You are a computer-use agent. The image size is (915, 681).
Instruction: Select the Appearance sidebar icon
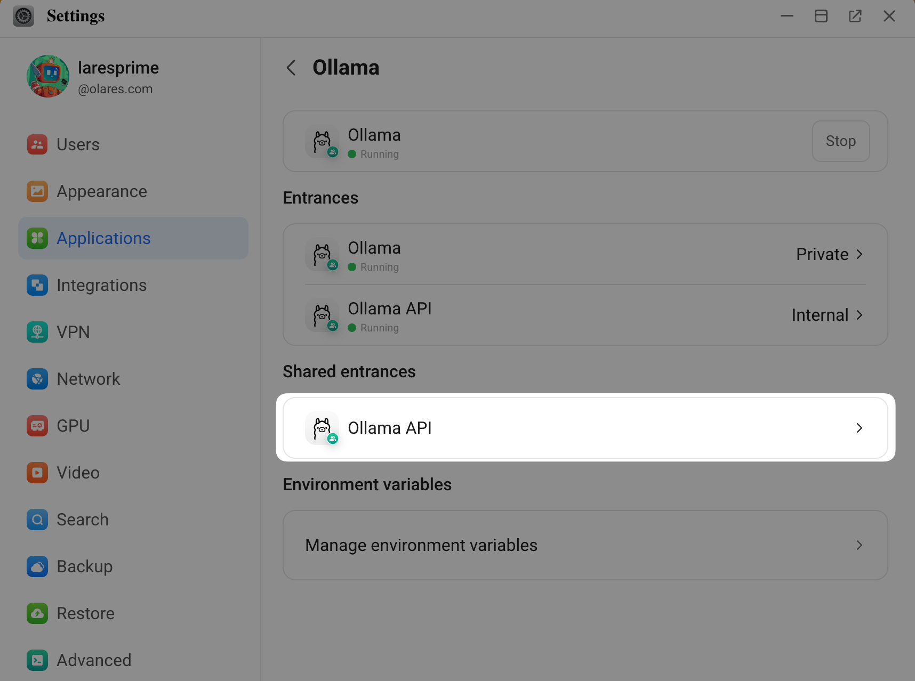[37, 191]
